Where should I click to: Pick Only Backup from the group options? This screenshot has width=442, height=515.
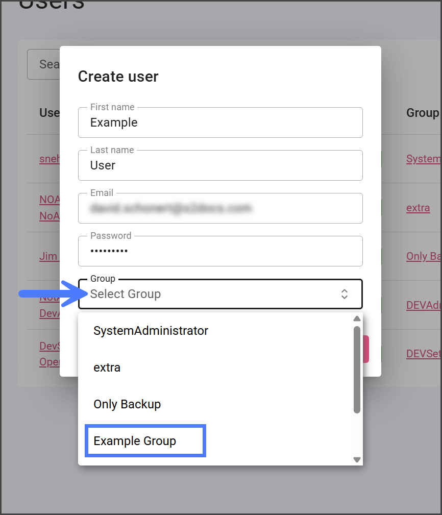[x=127, y=404]
